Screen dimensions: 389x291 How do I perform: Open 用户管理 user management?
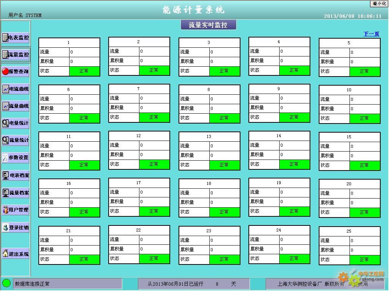coord(16,210)
